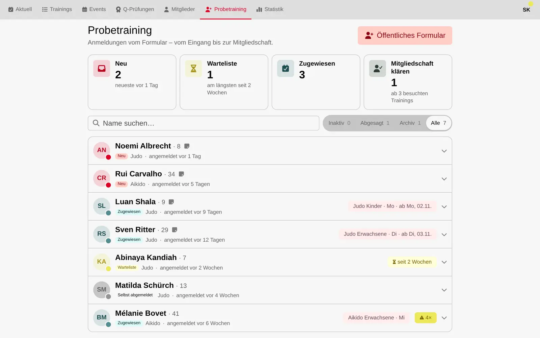
Task: Click the Aikido Erwachsene Mi badge
Action: pyautogui.click(x=376, y=318)
